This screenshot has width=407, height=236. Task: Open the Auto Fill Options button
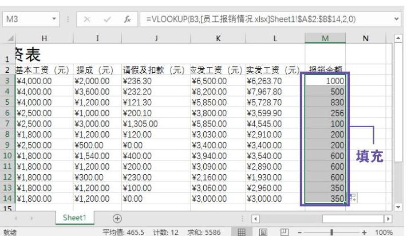353,198
